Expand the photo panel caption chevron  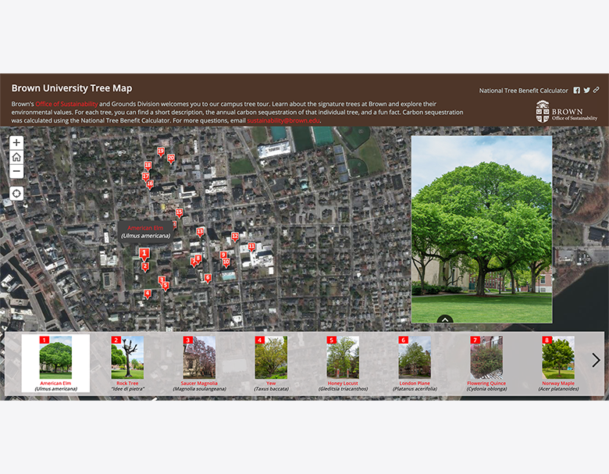445,319
